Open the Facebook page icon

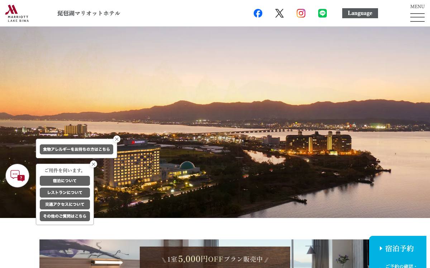tap(258, 13)
